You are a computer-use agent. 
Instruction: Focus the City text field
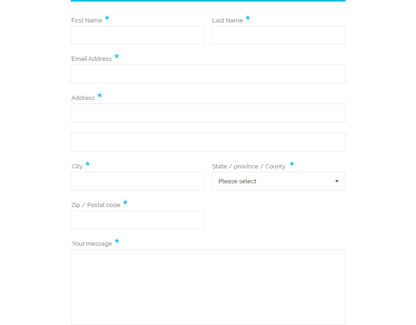pos(137,181)
